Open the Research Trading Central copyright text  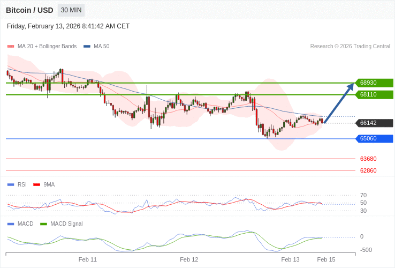[350, 47]
